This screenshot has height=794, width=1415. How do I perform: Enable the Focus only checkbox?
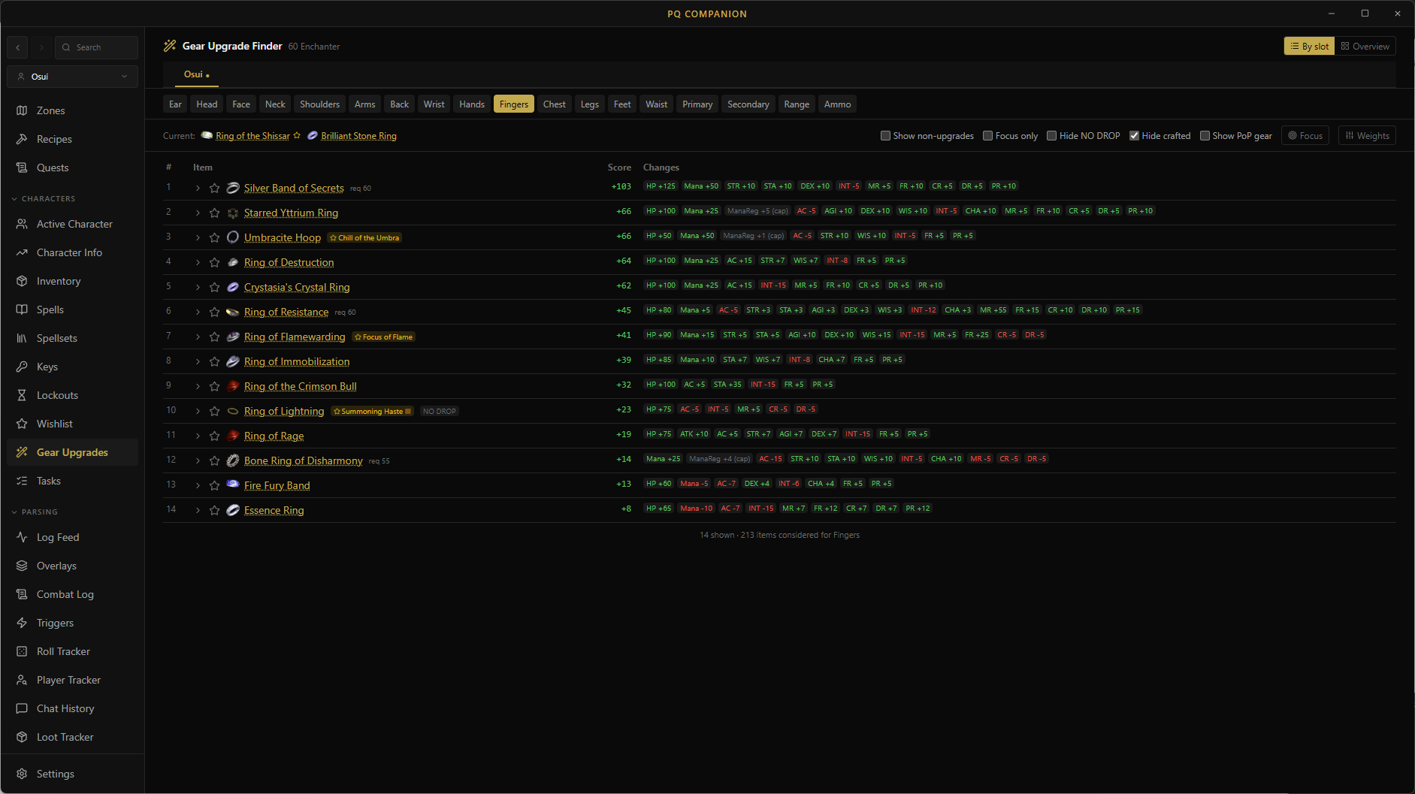(x=987, y=136)
